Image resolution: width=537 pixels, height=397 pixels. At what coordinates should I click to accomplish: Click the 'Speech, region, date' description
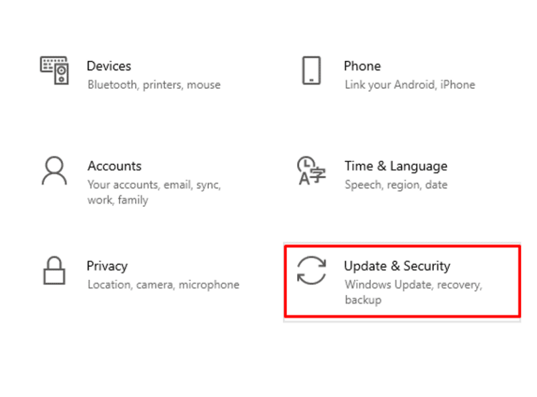click(x=396, y=185)
